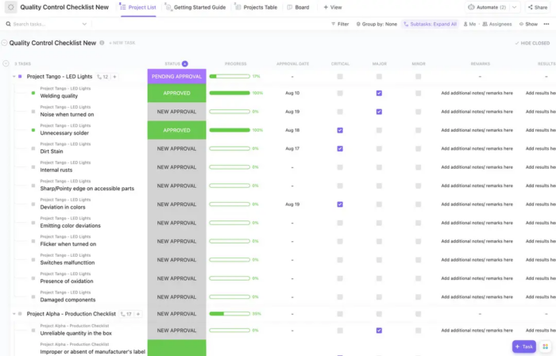Open the Board tab
This screenshot has height=356, width=556.
point(298,7)
